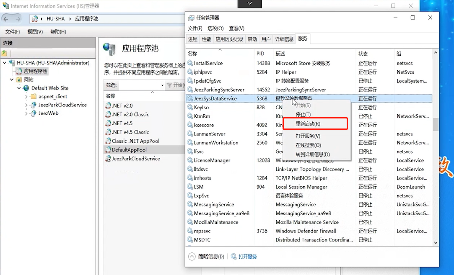
Task: Switch to the 进程 tab in Task Manager
Action: 193,39
